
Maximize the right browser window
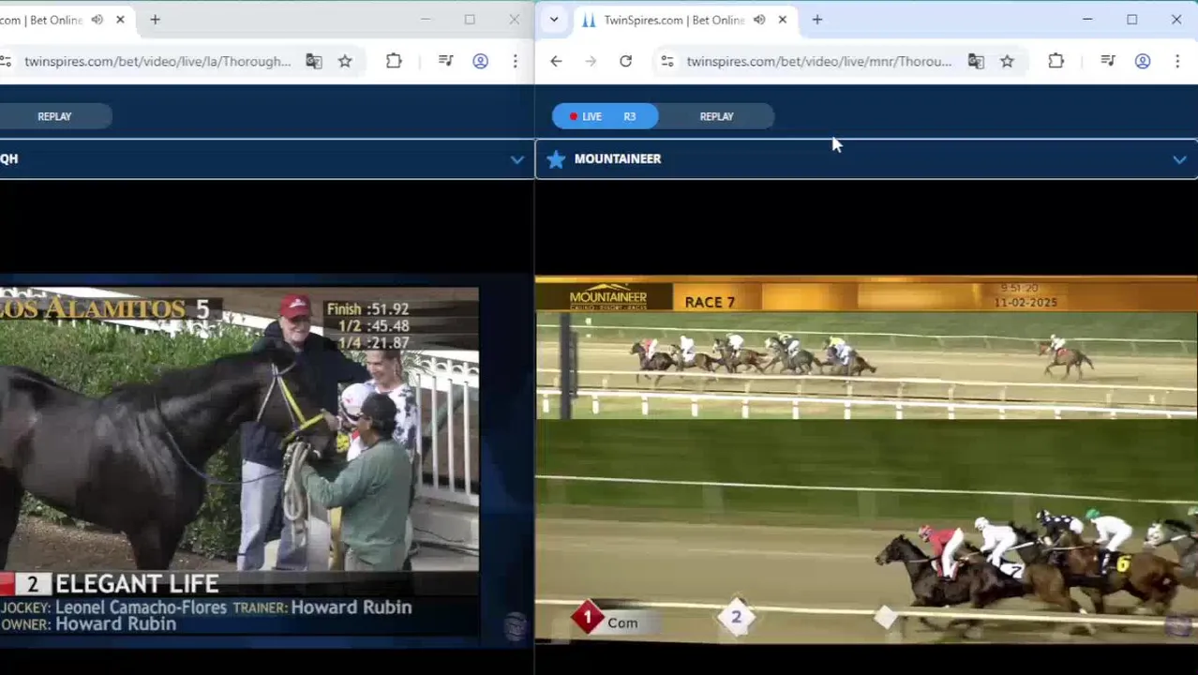(x=1131, y=20)
